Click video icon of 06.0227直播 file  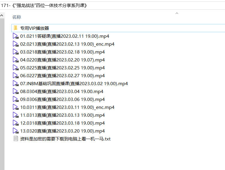[x=16, y=75]
